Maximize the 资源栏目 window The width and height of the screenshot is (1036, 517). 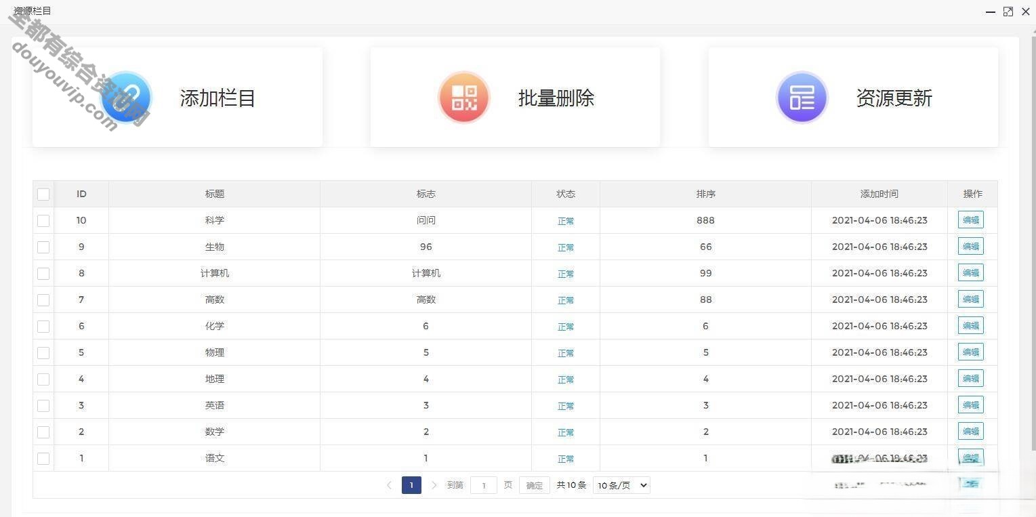point(1008,12)
